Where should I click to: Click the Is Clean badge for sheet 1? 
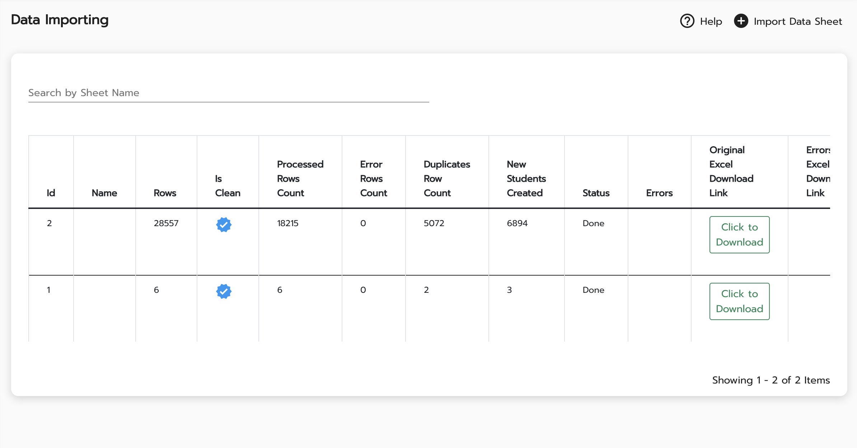pos(224,291)
